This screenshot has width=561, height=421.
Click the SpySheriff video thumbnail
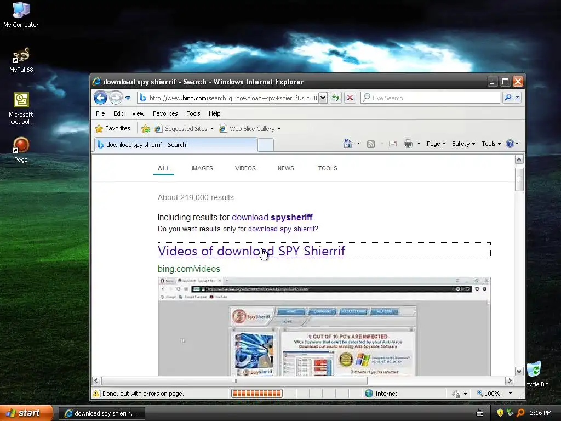324,326
